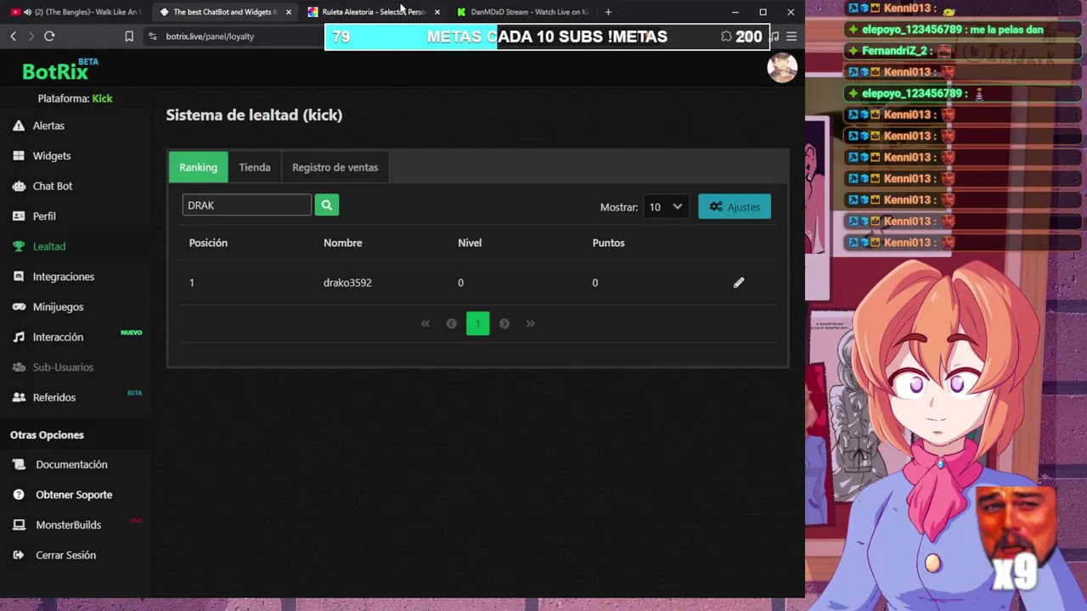This screenshot has height=611, width=1087.
Task: Go to previous ranking page
Action: click(x=452, y=323)
